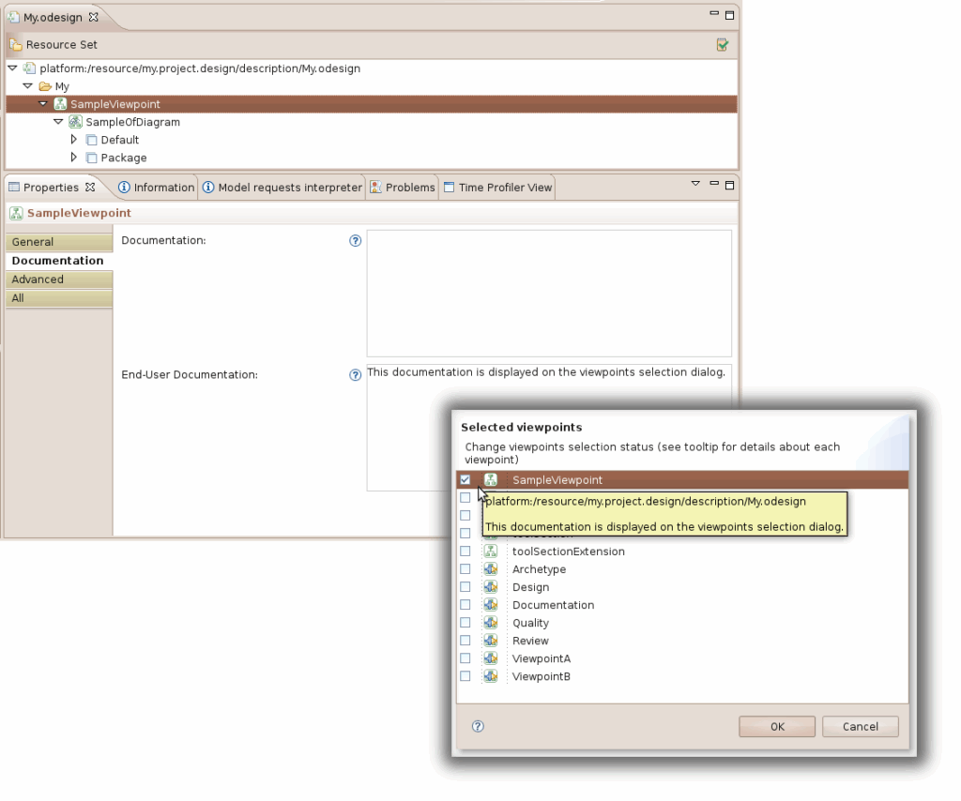Click the SampleOfDiagram icon in the tree
Image resolution: width=961 pixels, height=801 pixels.
tap(75, 122)
